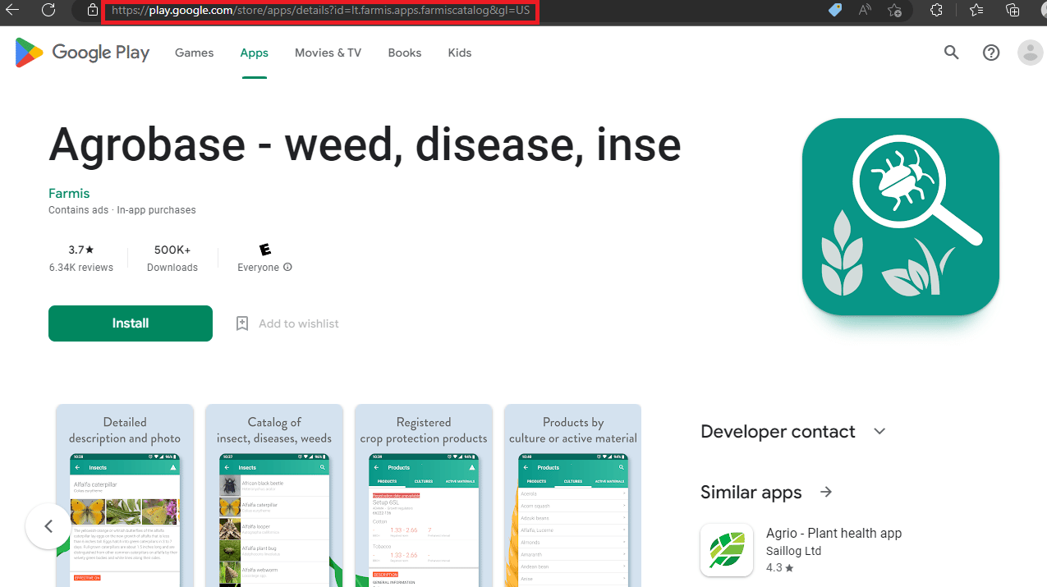Viewport: 1047px width, 587px height.
Task: Go to previous screenshots with the left arrow
Action: tap(48, 526)
